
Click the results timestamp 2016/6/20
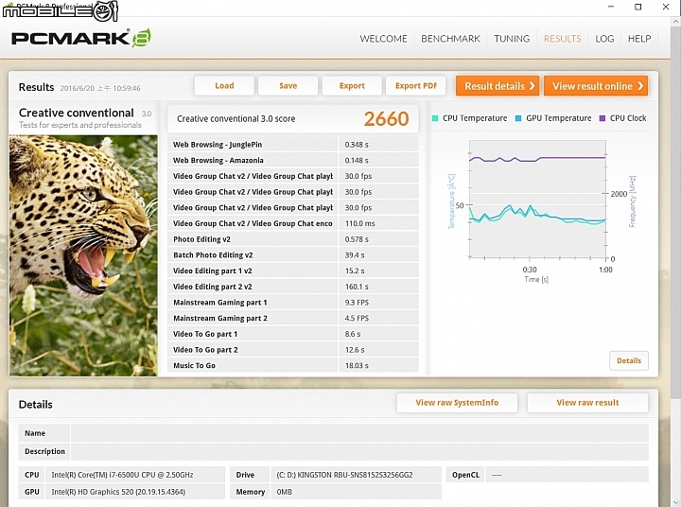tap(100, 88)
